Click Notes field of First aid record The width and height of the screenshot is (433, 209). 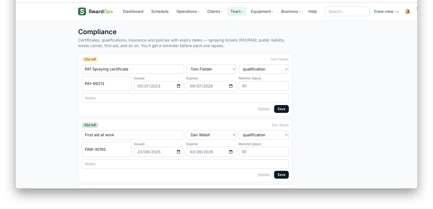point(185,164)
